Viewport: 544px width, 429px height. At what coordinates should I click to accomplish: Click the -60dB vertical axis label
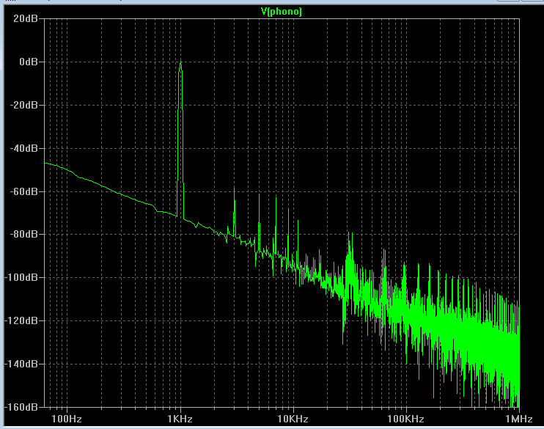point(23,191)
